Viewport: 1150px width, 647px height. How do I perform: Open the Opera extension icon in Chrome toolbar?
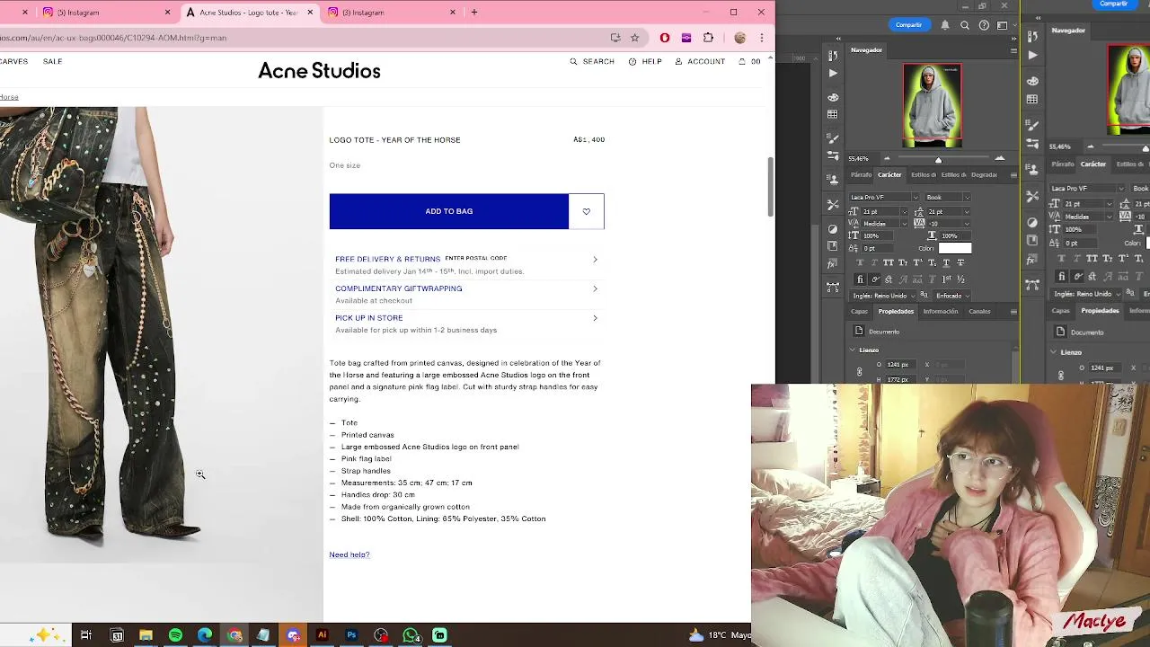(665, 38)
